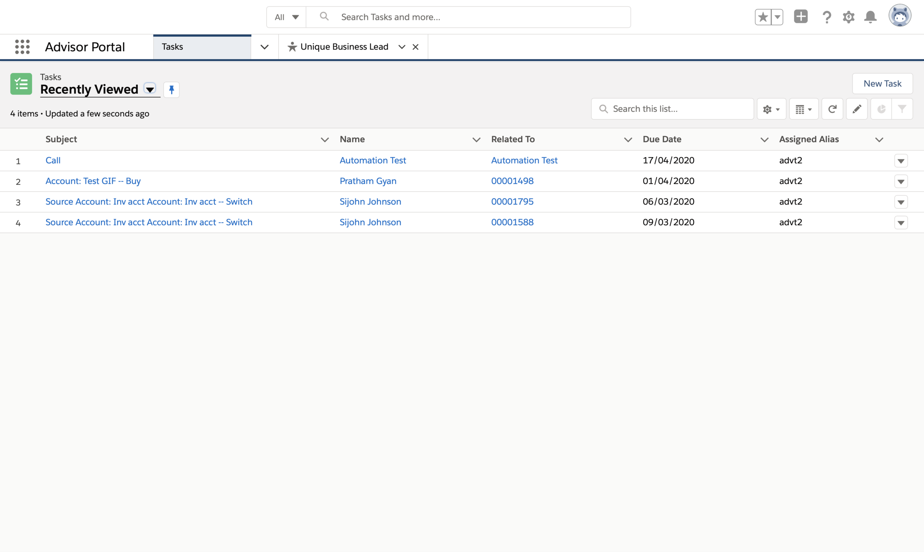Click the Help question mark icon

(x=826, y=17)
